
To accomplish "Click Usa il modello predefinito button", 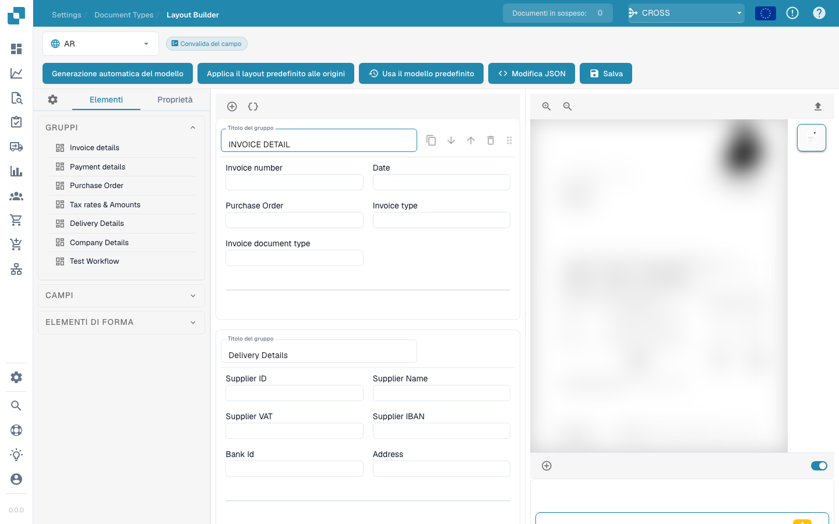I will pos(421,73).
